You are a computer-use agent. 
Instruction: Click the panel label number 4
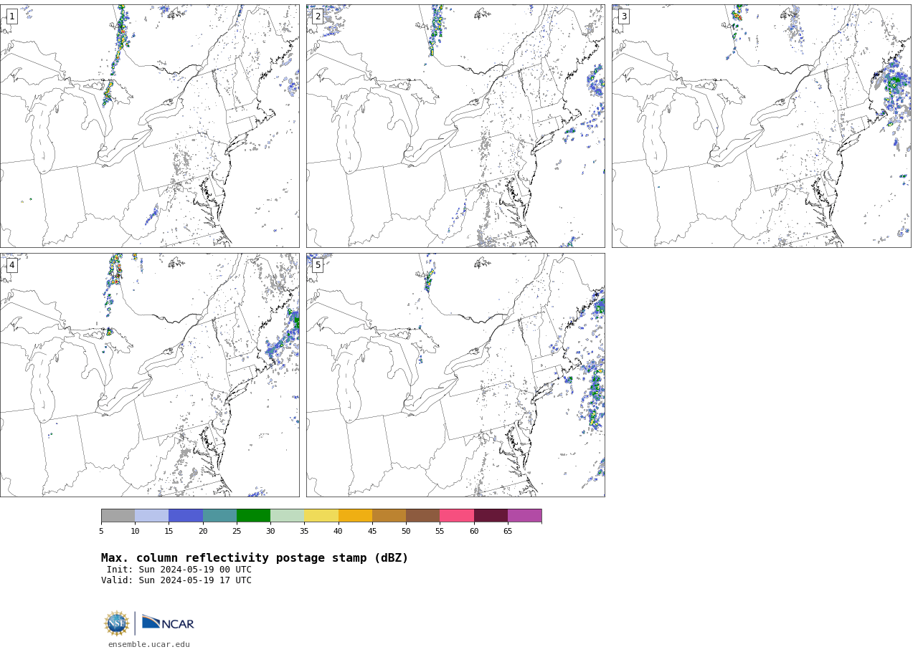pos(11,265)
